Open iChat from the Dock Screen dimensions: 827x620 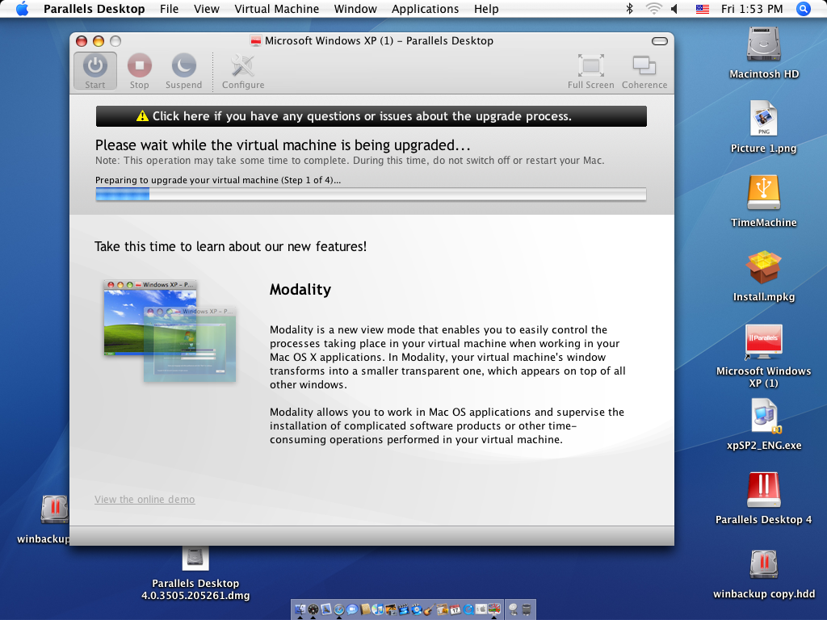(x=352, y=610)
